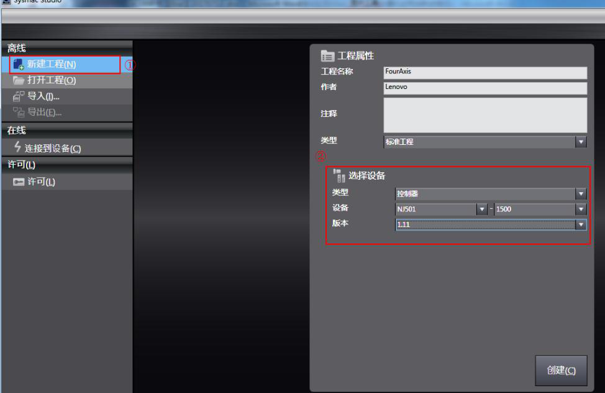This screenshot has width=605, height=393.
Task: Click the 设备 label
Action: click(340, 208)
